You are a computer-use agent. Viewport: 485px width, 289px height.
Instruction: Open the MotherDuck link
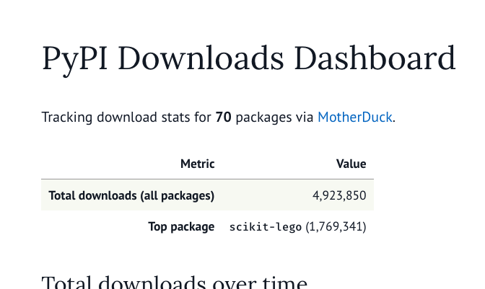pyautogui.click(x=355, y=117)
